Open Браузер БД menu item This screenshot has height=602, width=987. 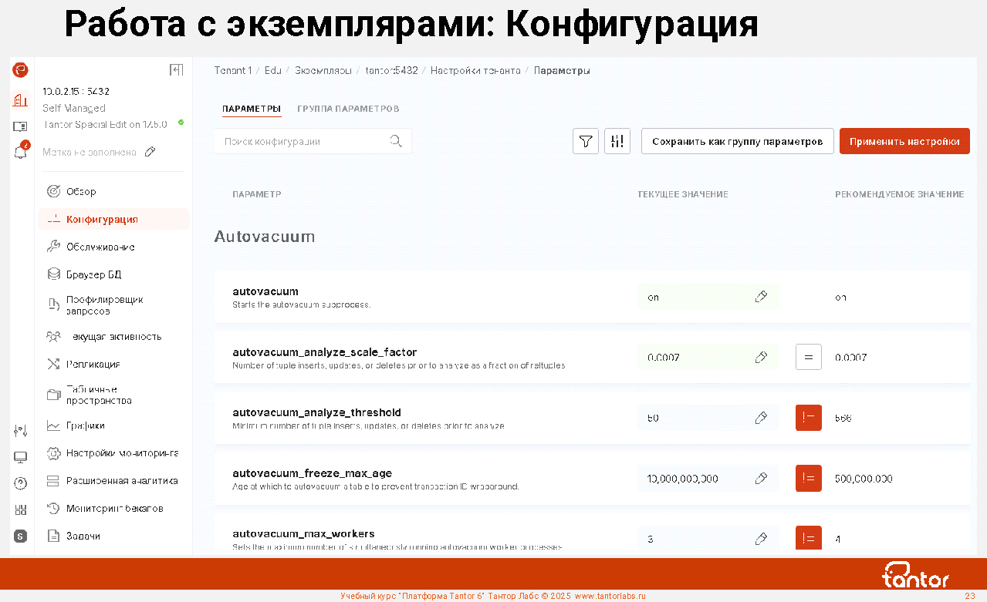point(93,274)
